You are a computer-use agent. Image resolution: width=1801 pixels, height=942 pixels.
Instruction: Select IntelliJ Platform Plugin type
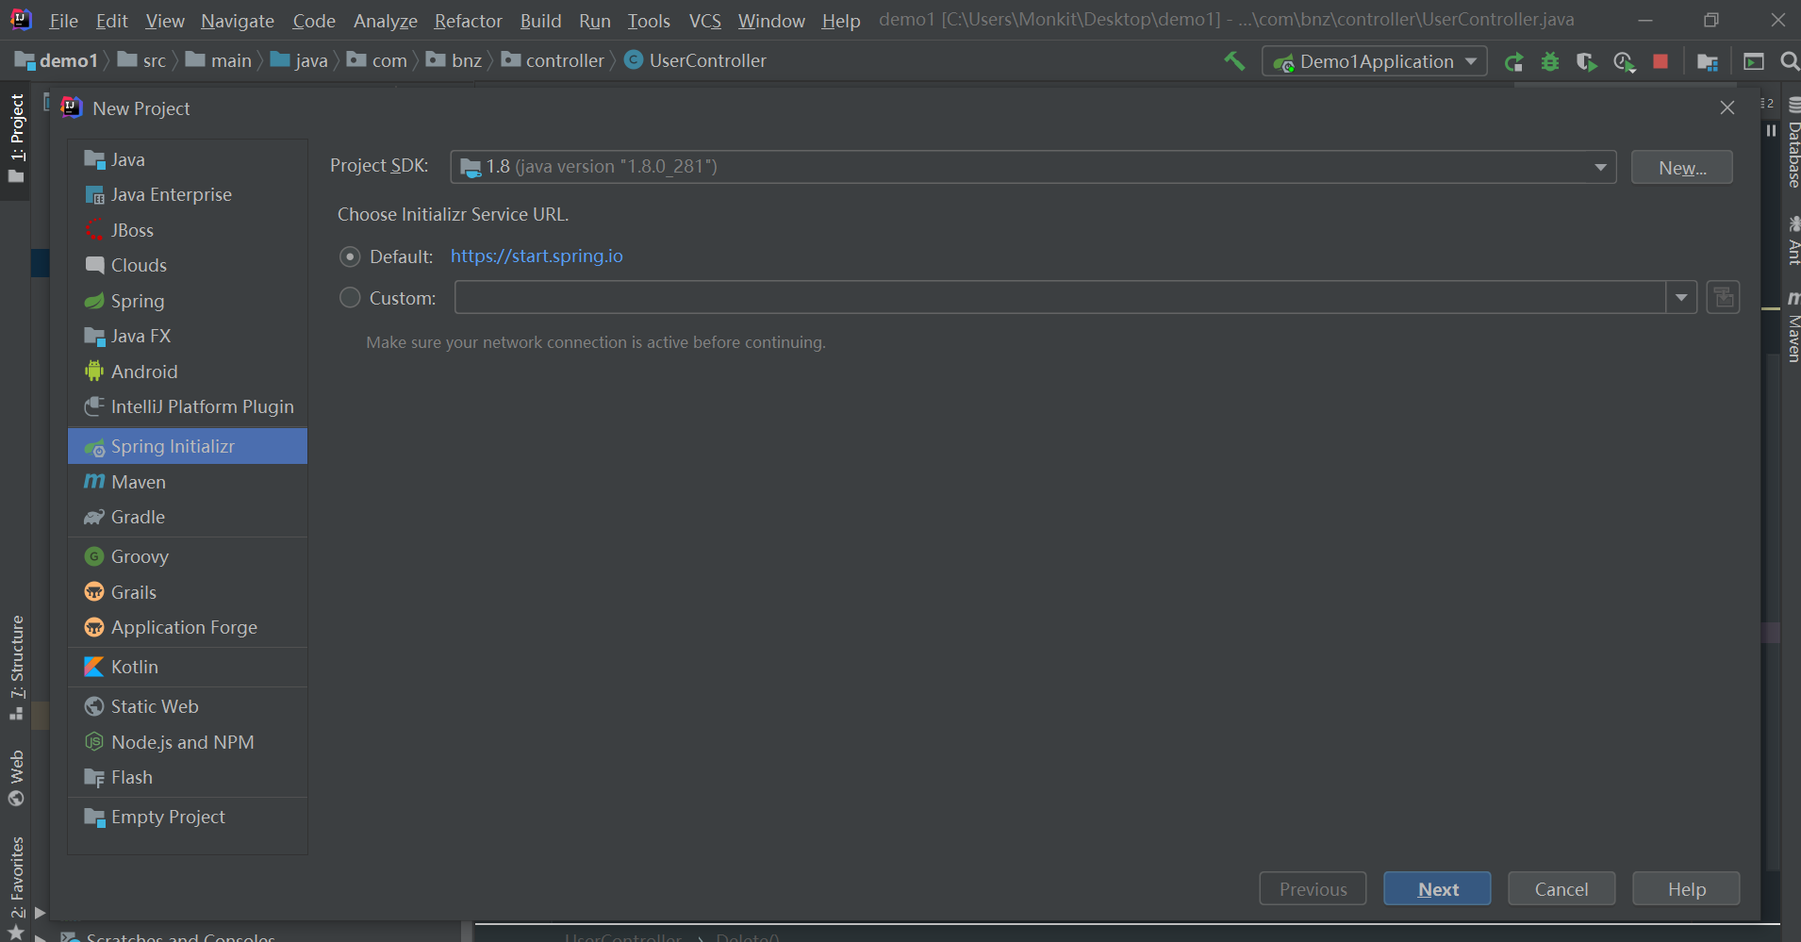coord(188,406)
